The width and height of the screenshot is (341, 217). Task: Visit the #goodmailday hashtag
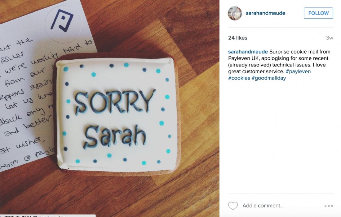(x=268, y=78)
